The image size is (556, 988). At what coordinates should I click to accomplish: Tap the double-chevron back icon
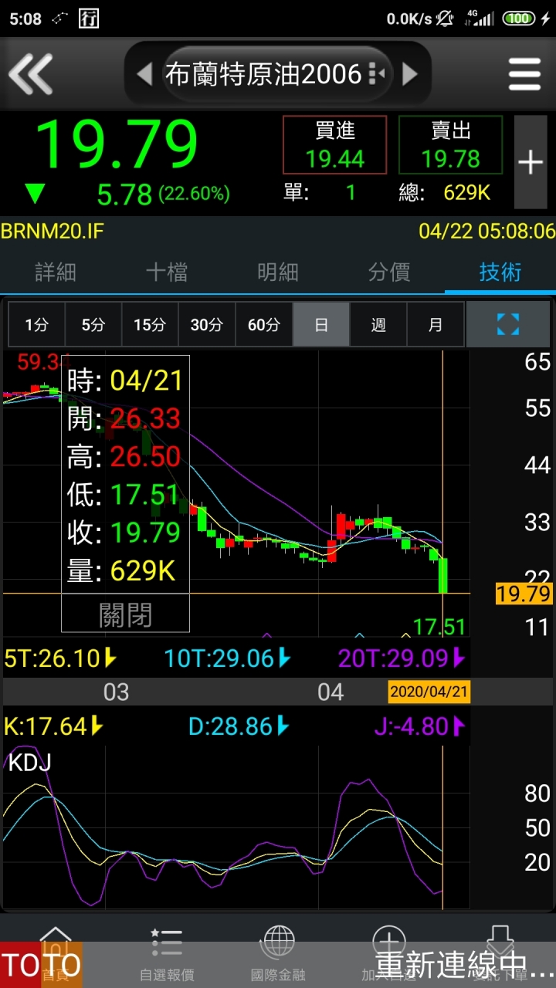(31, 74)
